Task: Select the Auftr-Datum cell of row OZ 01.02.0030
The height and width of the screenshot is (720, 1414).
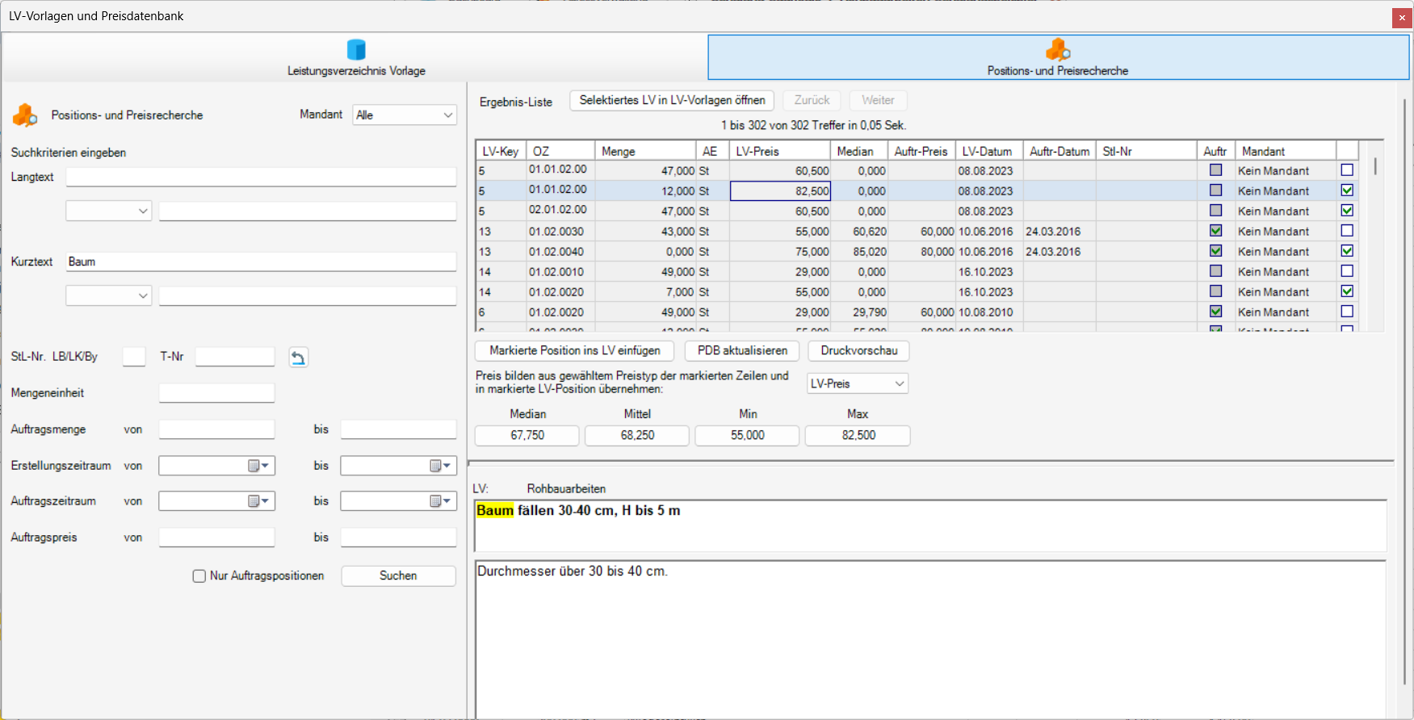Action: 1059,232
